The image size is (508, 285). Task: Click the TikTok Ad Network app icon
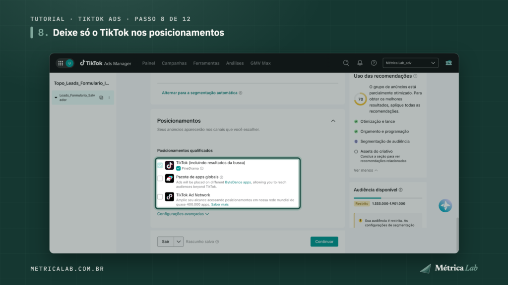coord(170,196)
